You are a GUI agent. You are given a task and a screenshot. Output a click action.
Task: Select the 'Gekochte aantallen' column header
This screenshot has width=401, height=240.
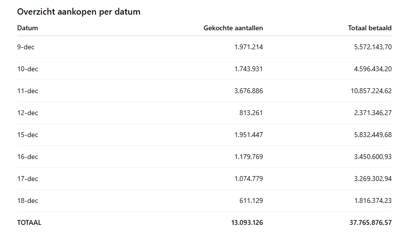click(x=233, y=28)
